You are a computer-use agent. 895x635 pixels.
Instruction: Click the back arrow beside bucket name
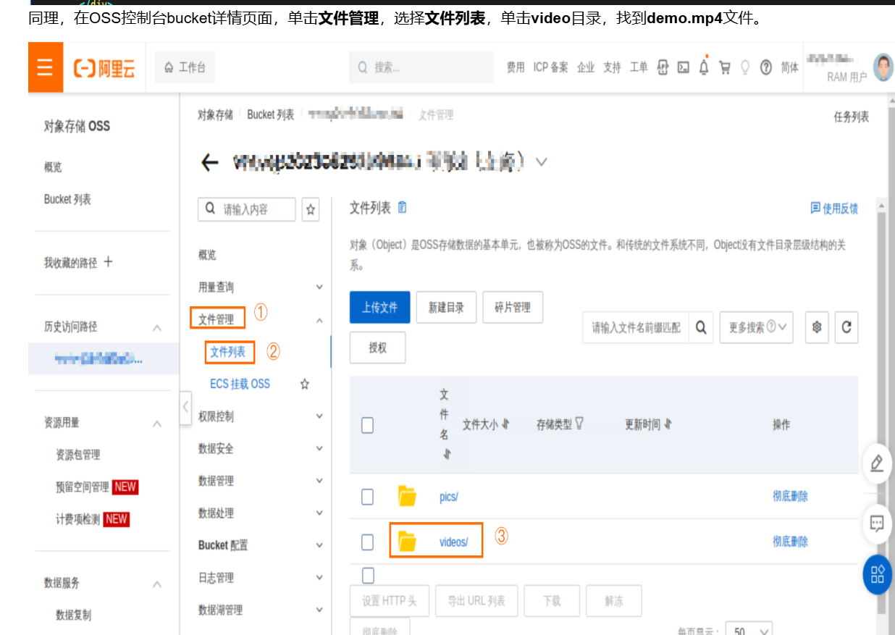(210, 162)
